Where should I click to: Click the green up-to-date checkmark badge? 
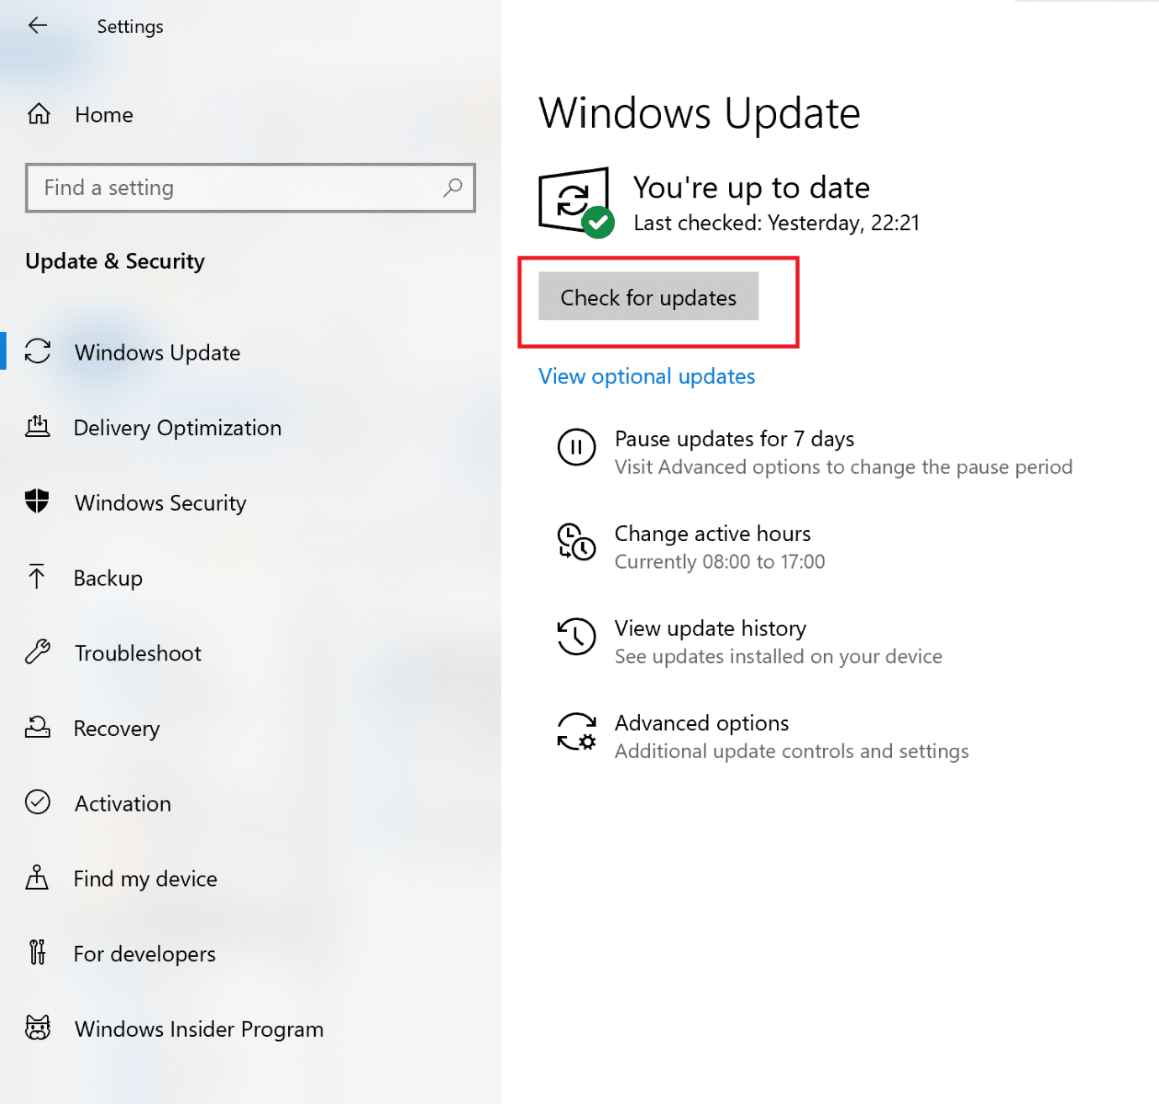[x=598, y=223]
